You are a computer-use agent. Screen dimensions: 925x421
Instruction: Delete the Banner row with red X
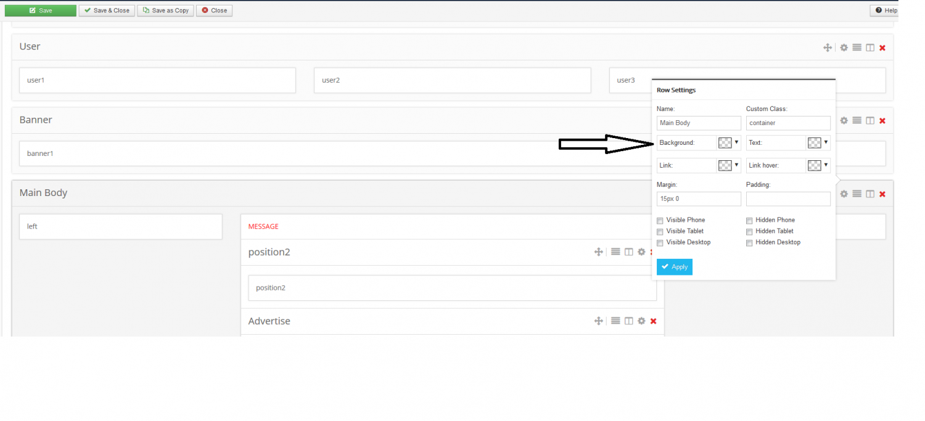tap(882, 121)
